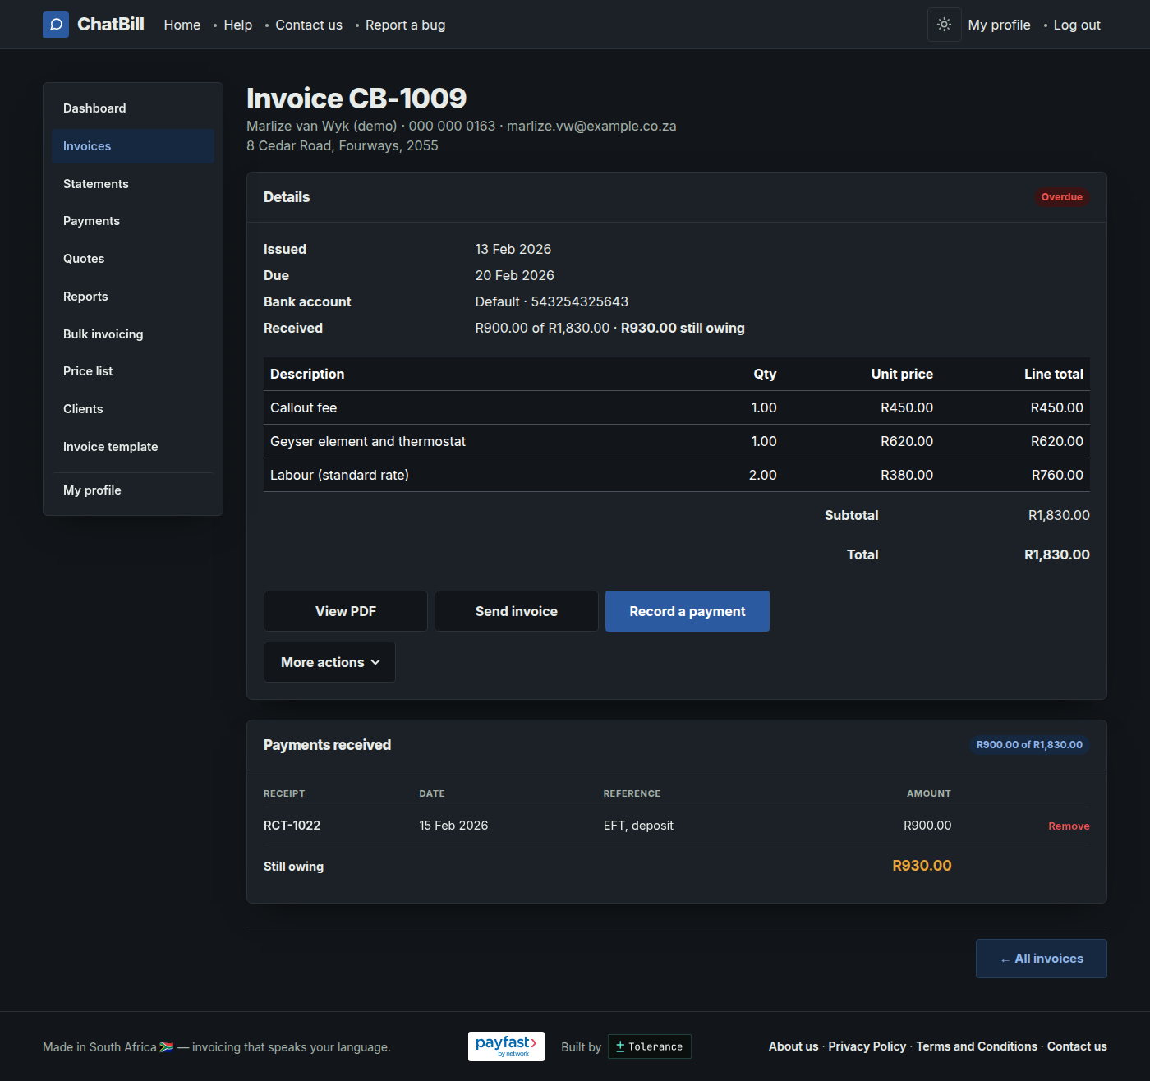Open Clients in the sidebar
This screenshot has width=1150, height=1081.
133,409
